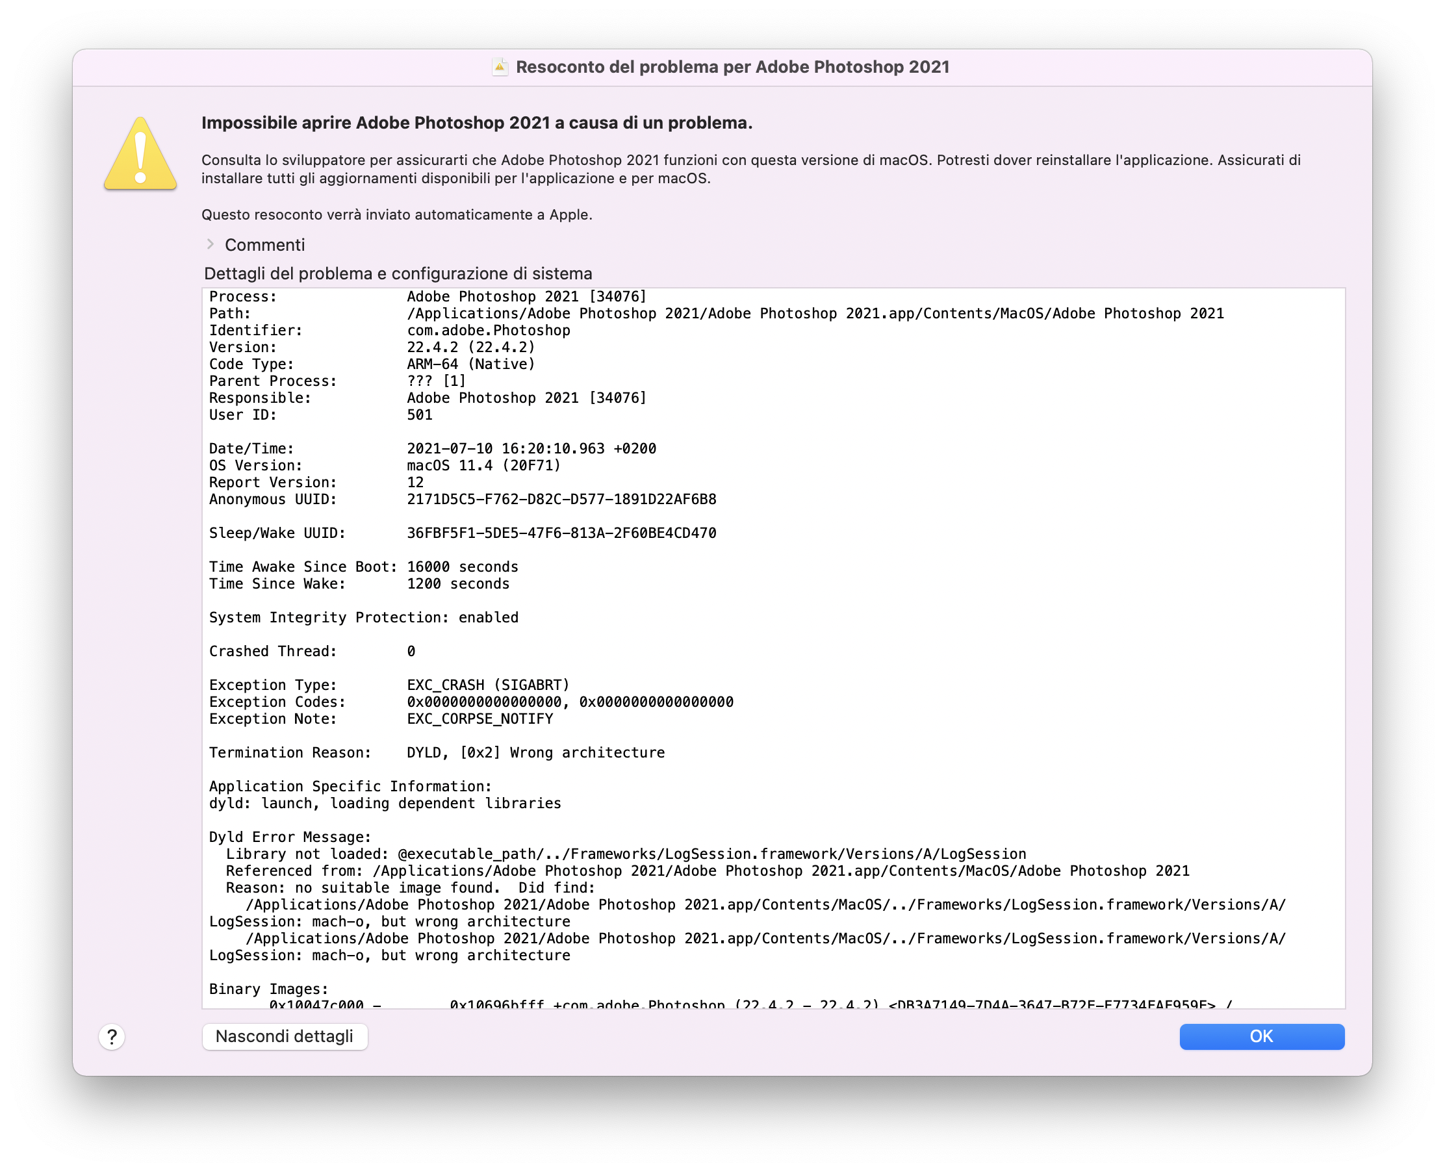The width and height of the screenshot is (1445, 1172).
Task: Click Crashed Thread value 0
Action: tap(411, 651)
